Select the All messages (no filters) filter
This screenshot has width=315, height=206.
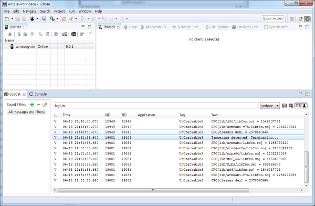(x=27, y=112)
